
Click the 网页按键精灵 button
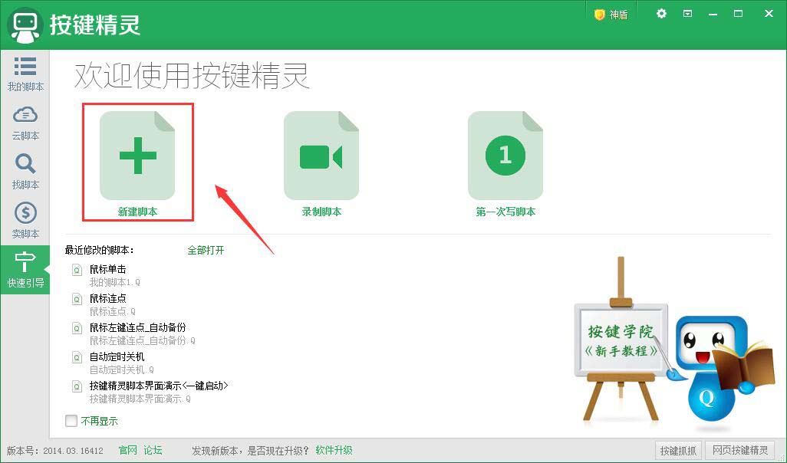click(739, 451)
